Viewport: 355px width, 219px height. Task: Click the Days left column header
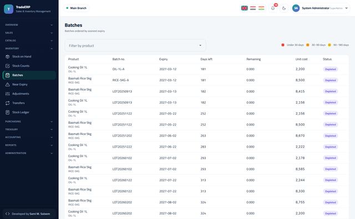click(206, 59)
